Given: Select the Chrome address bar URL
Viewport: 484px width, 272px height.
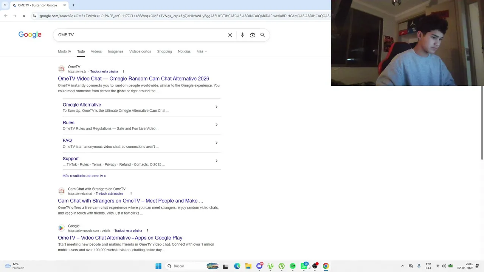Looking at the screenshot, I should coord(185,16).
